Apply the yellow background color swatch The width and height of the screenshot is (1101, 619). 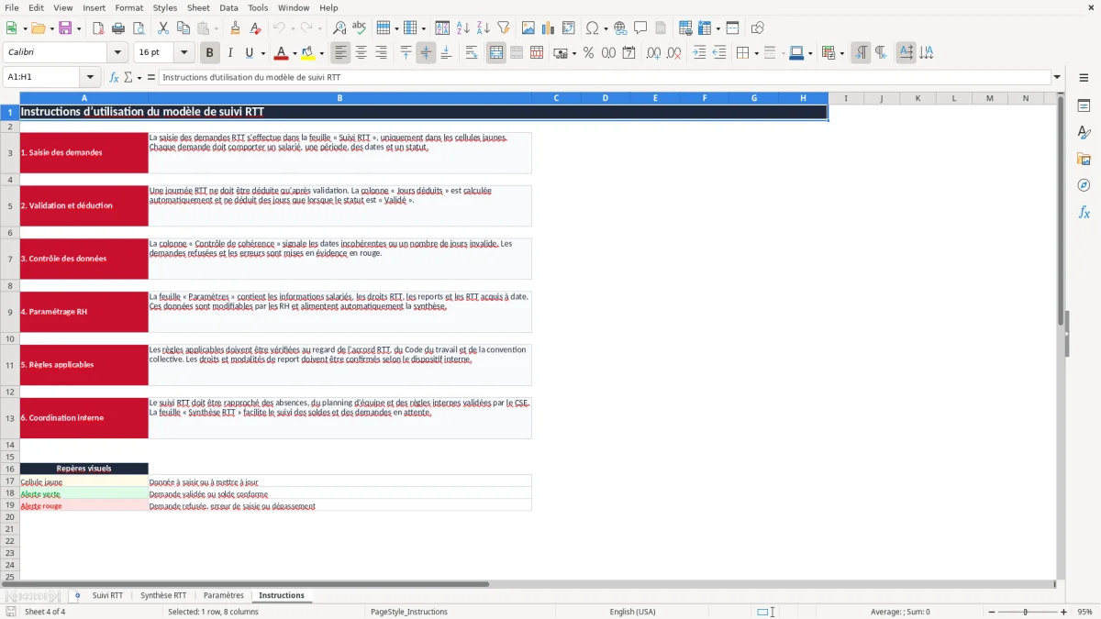point(308,53)
